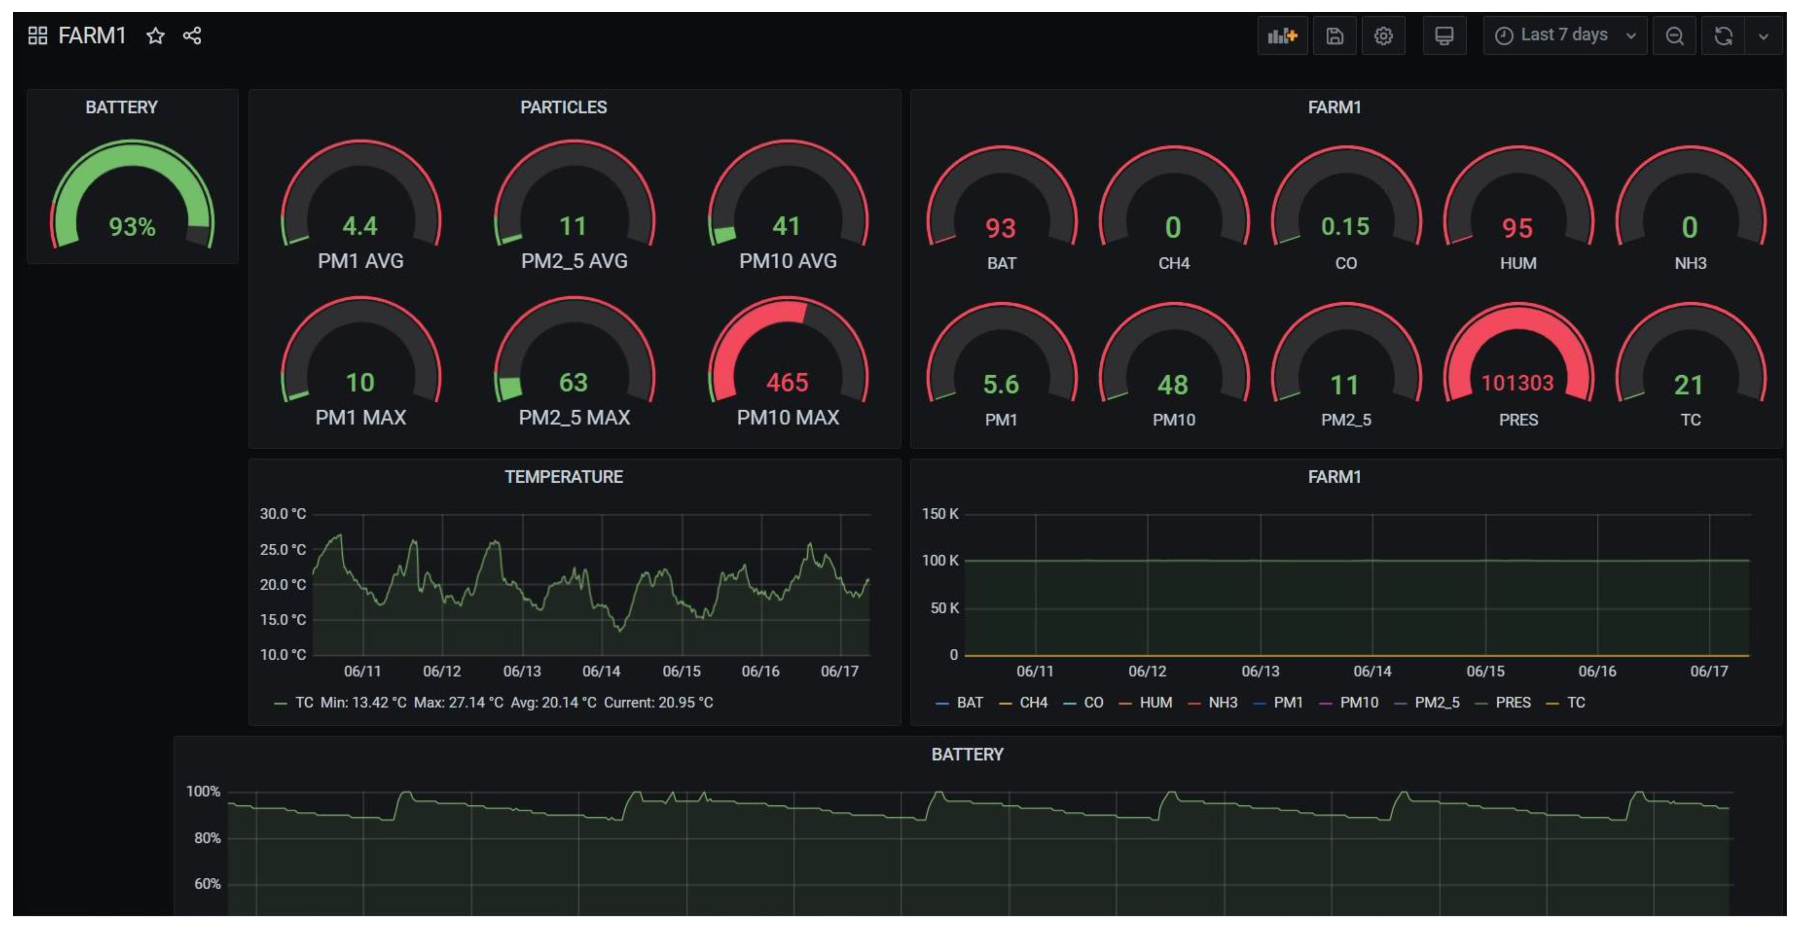Image resolution: width=1800 pixels, height=930 pixels.
Task: Open the top BATTERY gauge panel title menu
Action: (x=122, y=107)
